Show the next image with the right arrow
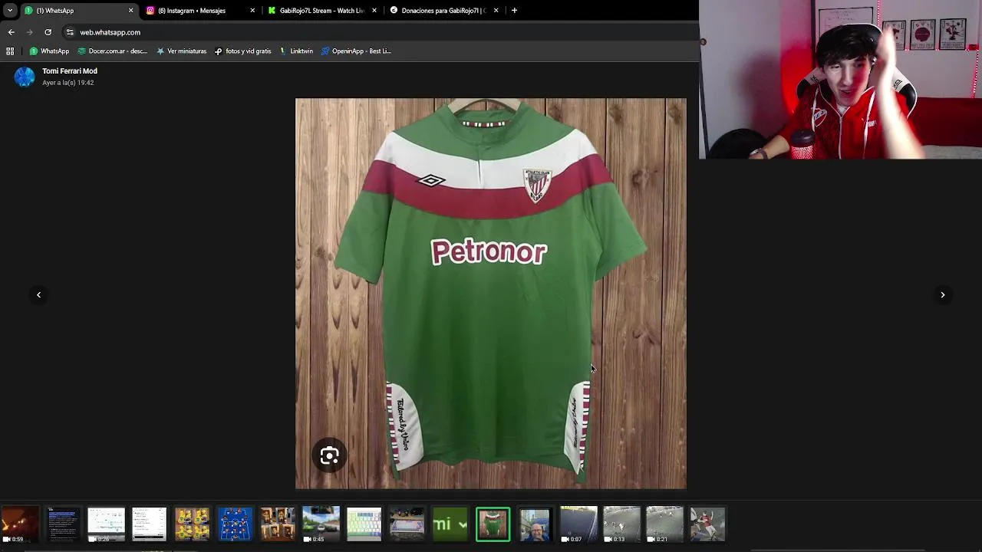The width and height of the screenshot is (982, 552). (x=943, y=295)
